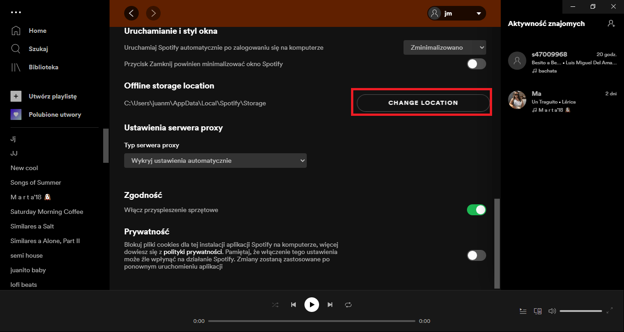The width and height of the screenshot is (624, 332).
Task: Click the add friends icon
Action: (612, 23)
